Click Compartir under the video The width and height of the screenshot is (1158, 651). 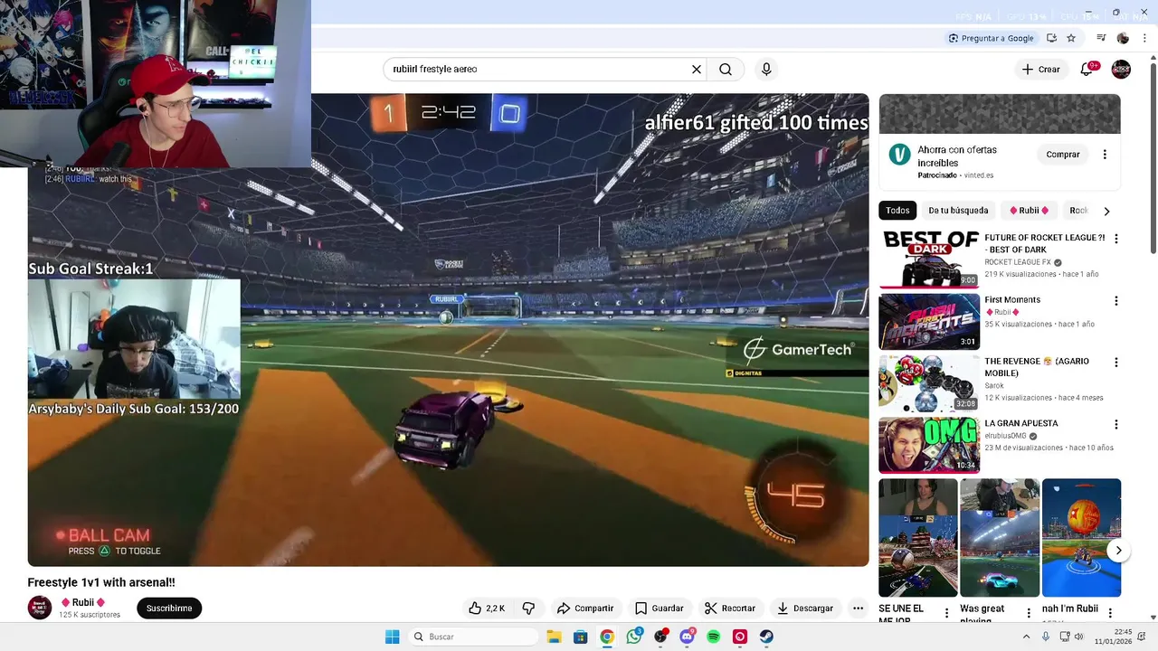click(585, 609)
